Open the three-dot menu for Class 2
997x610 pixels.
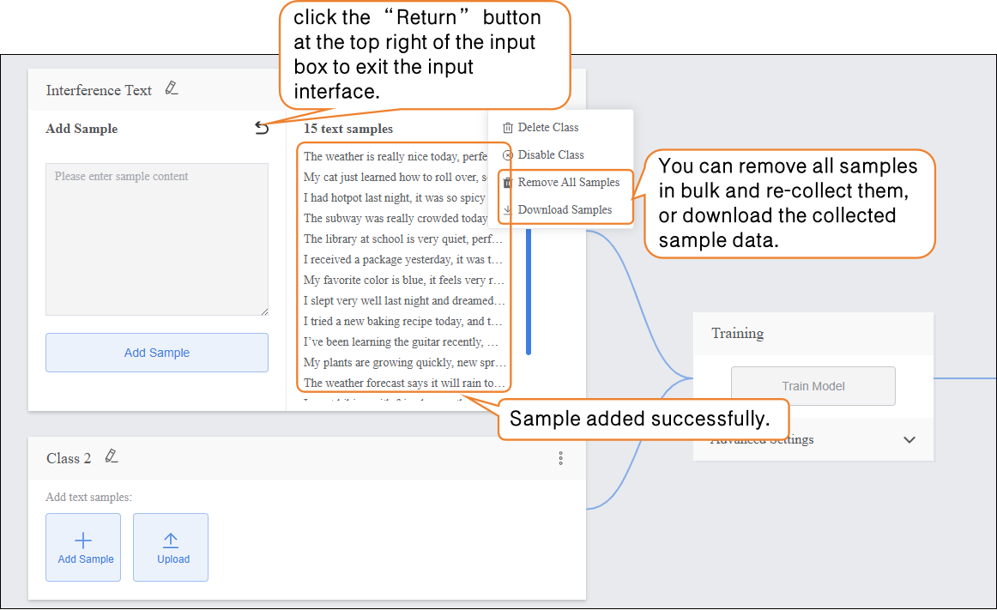tap(561, 458)
